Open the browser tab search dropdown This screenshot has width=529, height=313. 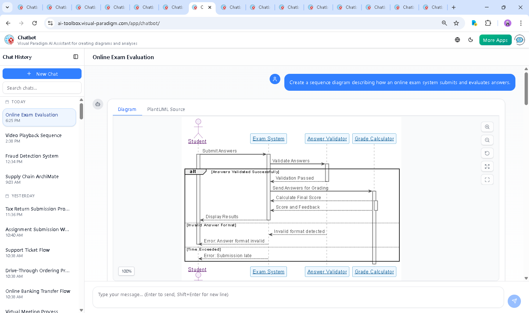point(7,7)
